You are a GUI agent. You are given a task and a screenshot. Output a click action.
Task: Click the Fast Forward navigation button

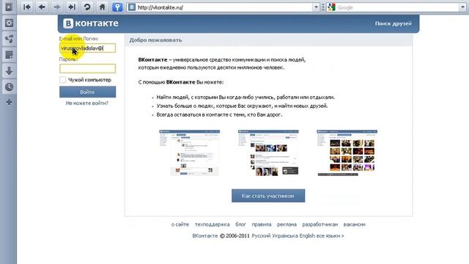tap(72, 7)
